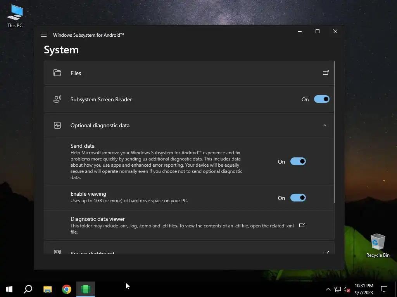Screen dimensions: 397x297
Task: Click Windows Subsystem for Android taskbar icon
Action: [x=86, y=289]
